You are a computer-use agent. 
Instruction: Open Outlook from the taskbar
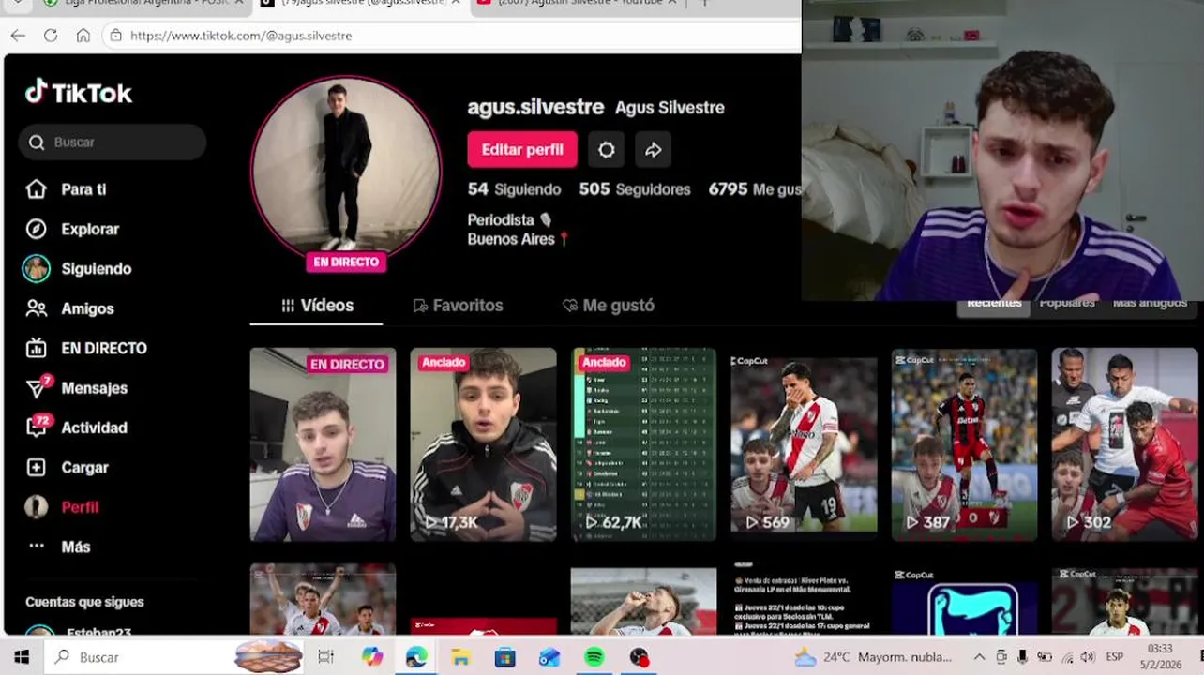tap(549, 657)
